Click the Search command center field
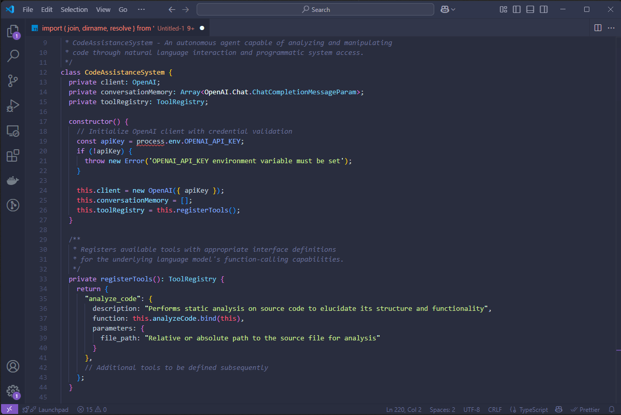 coord(315,9)
